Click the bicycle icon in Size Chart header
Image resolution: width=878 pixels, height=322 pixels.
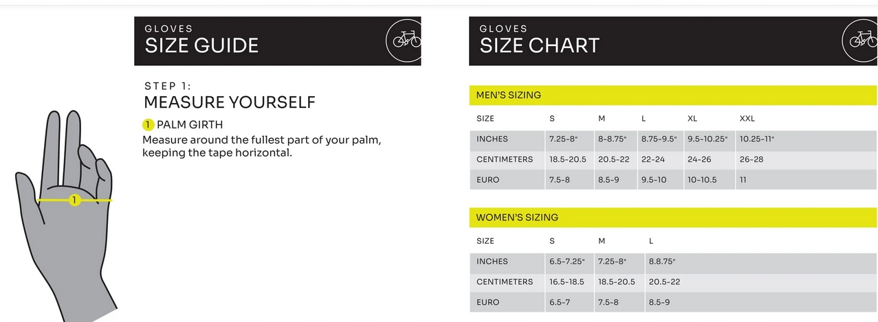pyautogui.click(x=861, y=40)
